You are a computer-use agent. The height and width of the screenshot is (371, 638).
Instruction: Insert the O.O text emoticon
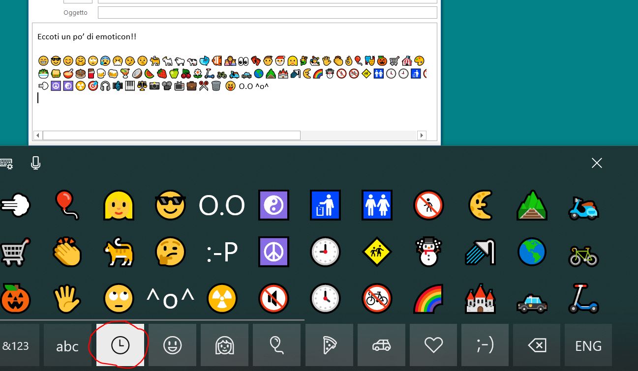(222, 205)
